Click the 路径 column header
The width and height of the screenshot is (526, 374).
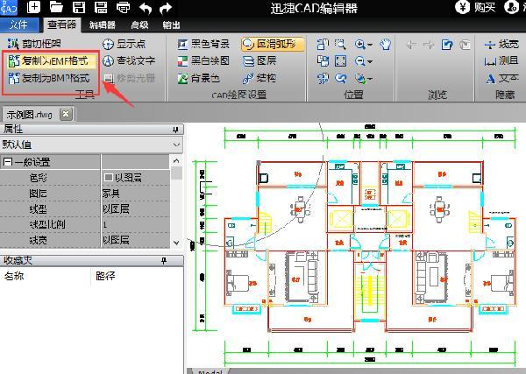(105, 276)
